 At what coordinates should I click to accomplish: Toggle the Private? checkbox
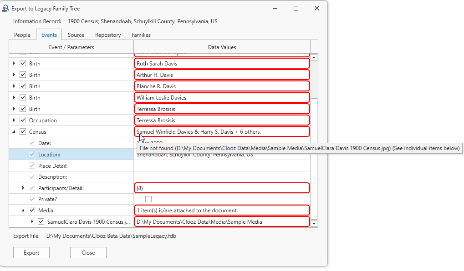[x=148, y=199]
